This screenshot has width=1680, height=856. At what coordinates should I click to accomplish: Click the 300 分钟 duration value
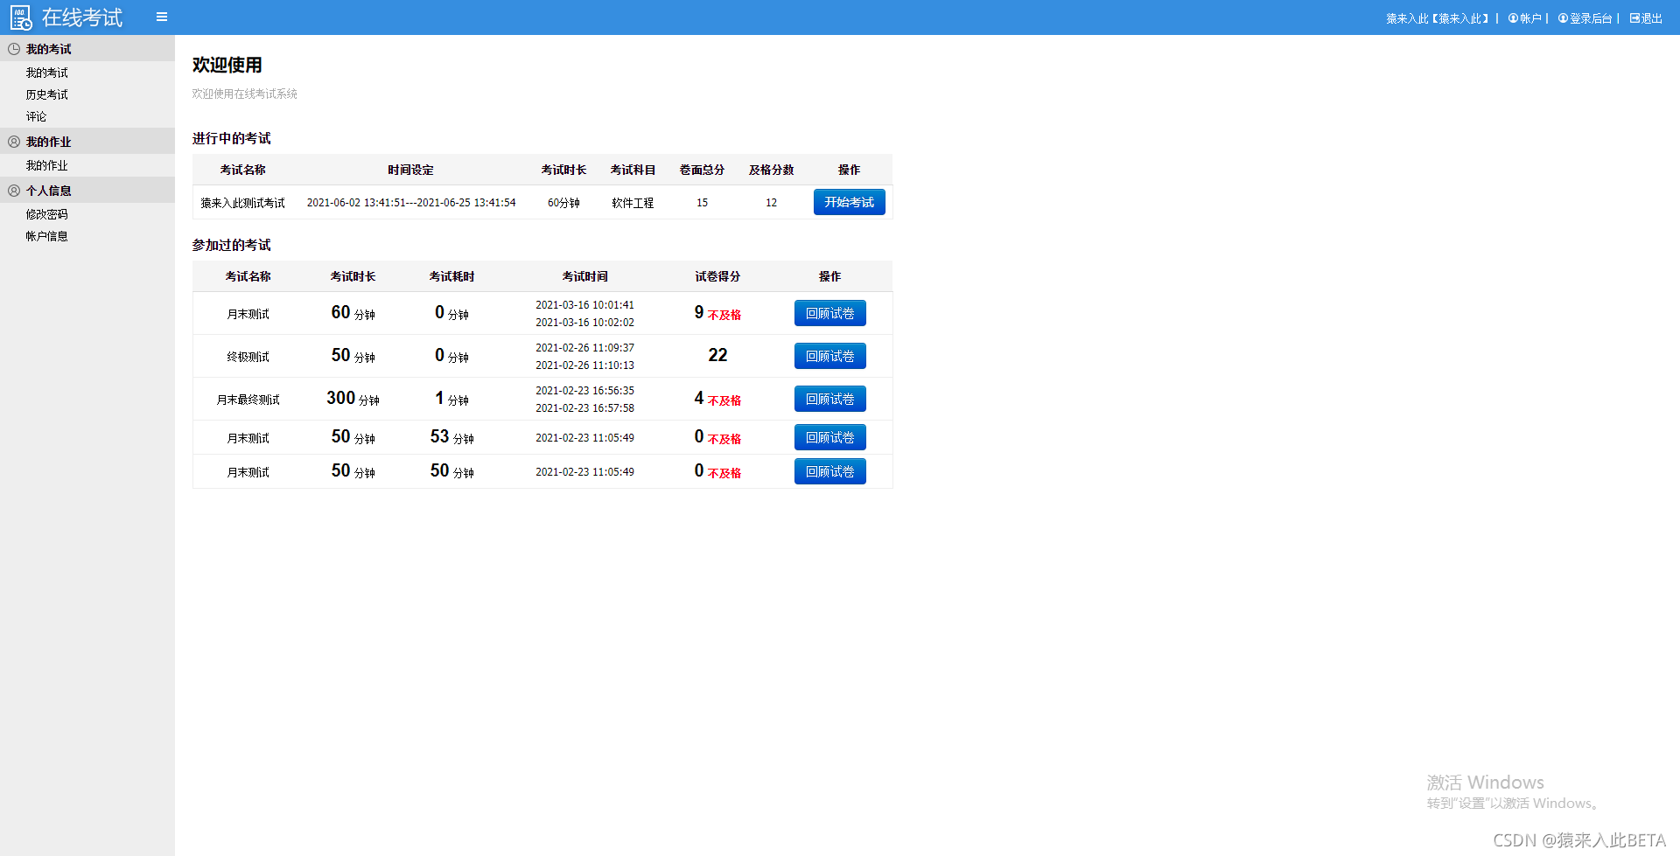(353, 399)
